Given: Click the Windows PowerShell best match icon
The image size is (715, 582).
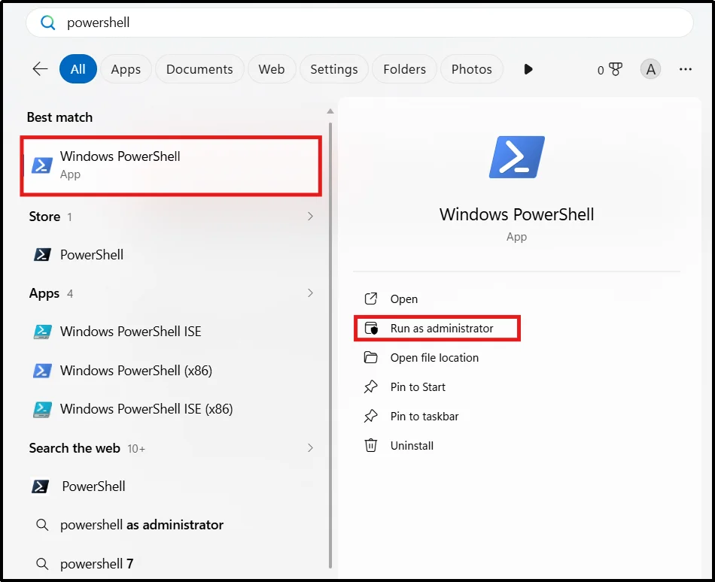Looking at the screenshot, I should pos(42,165).
